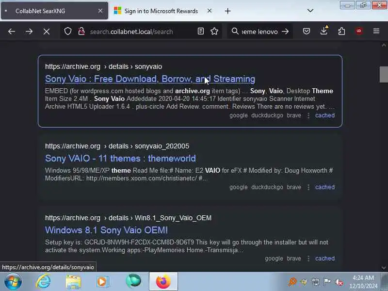388x291 pixels.
Task: Open Action Center flag tray icon
Action: [x=327, y=282]
